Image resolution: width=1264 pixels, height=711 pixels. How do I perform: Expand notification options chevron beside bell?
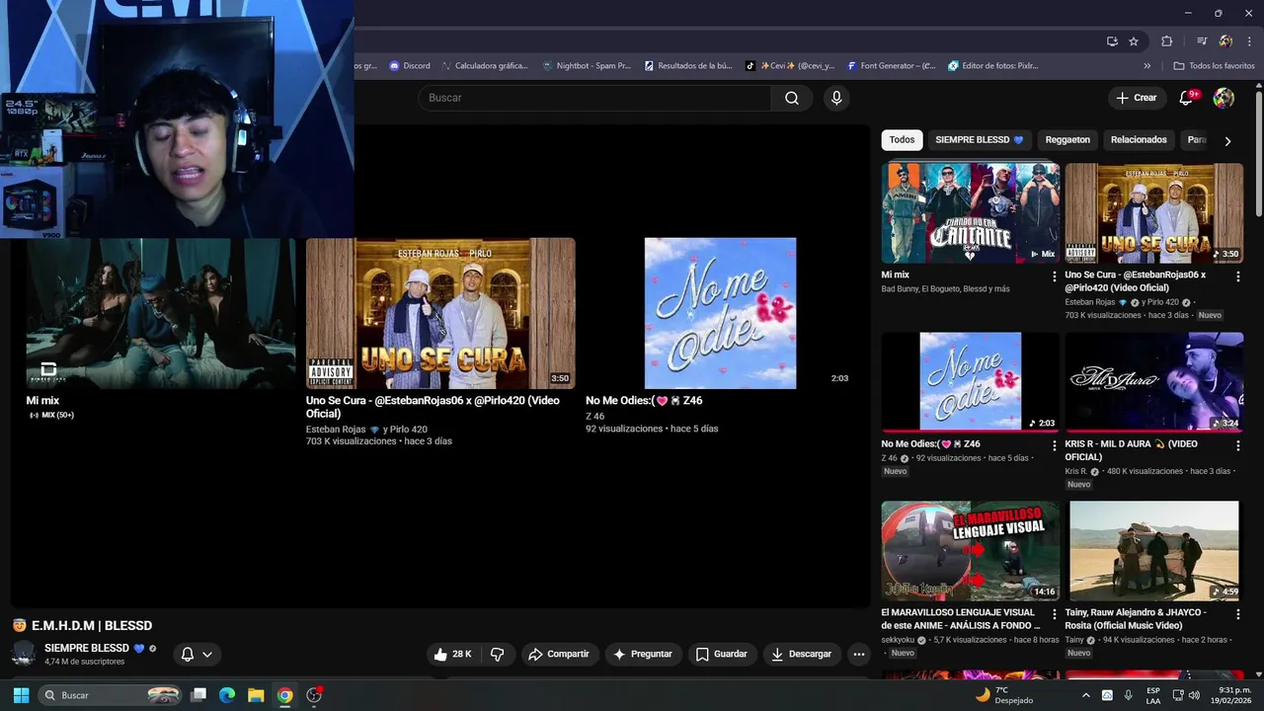(207, 654)
